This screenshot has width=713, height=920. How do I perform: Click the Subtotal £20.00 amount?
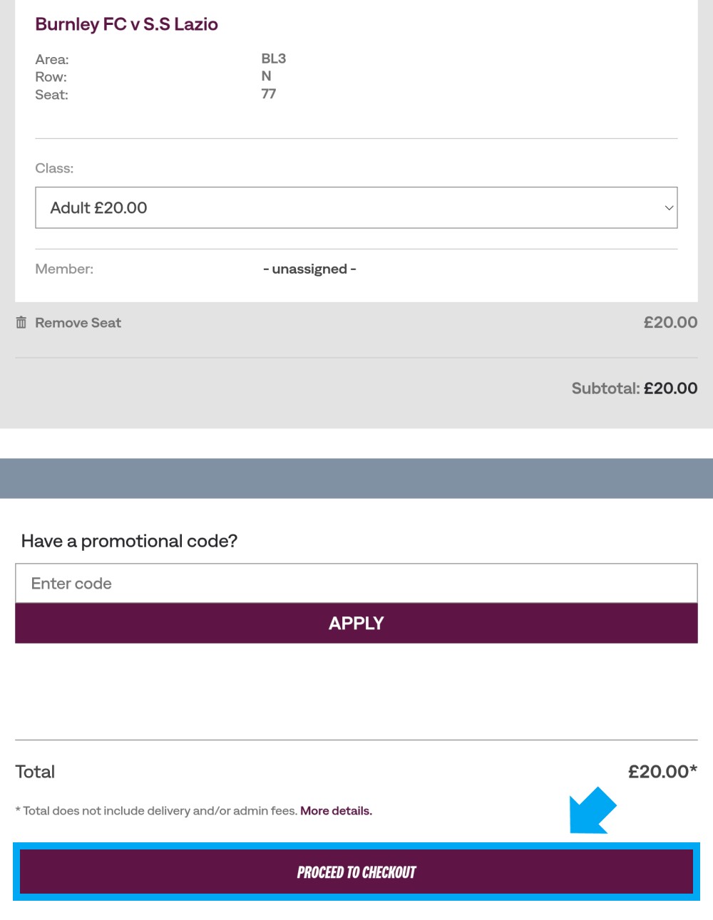670,388
